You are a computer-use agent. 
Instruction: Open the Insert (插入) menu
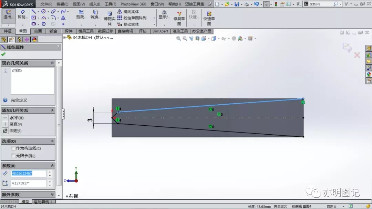pyautogui.click(x=95, y=4)
